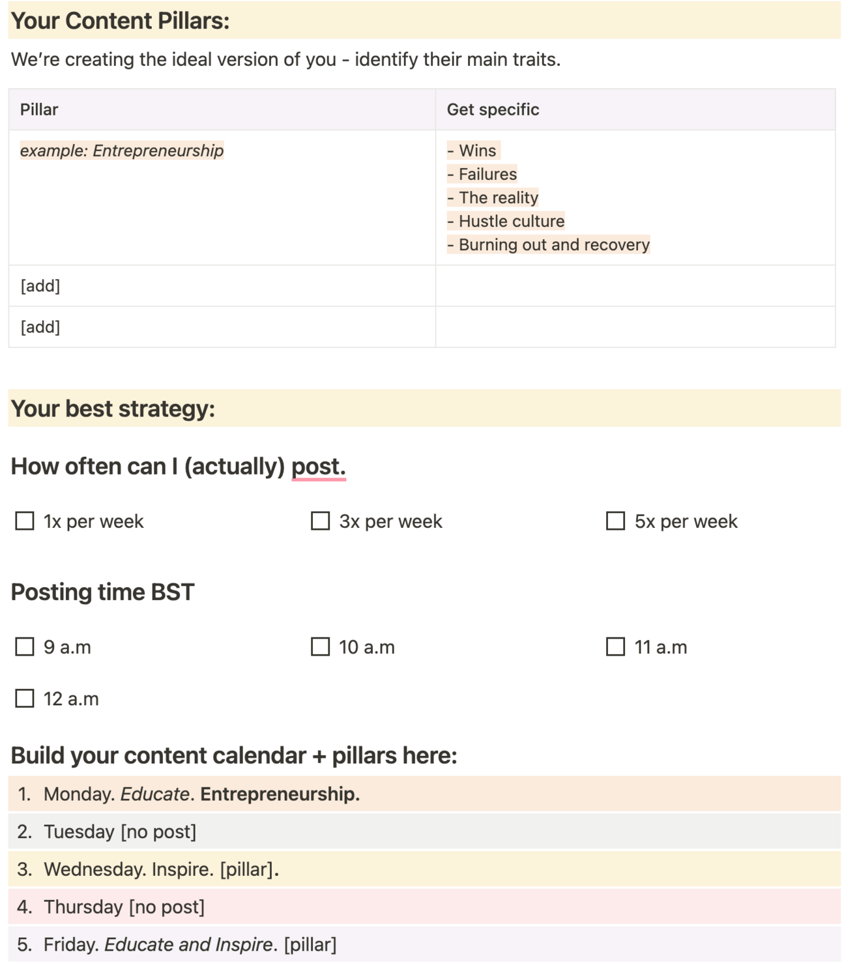Click the Thursday [no post] list item
This screenshot has width=842, height=971.
click(x=124, y=907)
